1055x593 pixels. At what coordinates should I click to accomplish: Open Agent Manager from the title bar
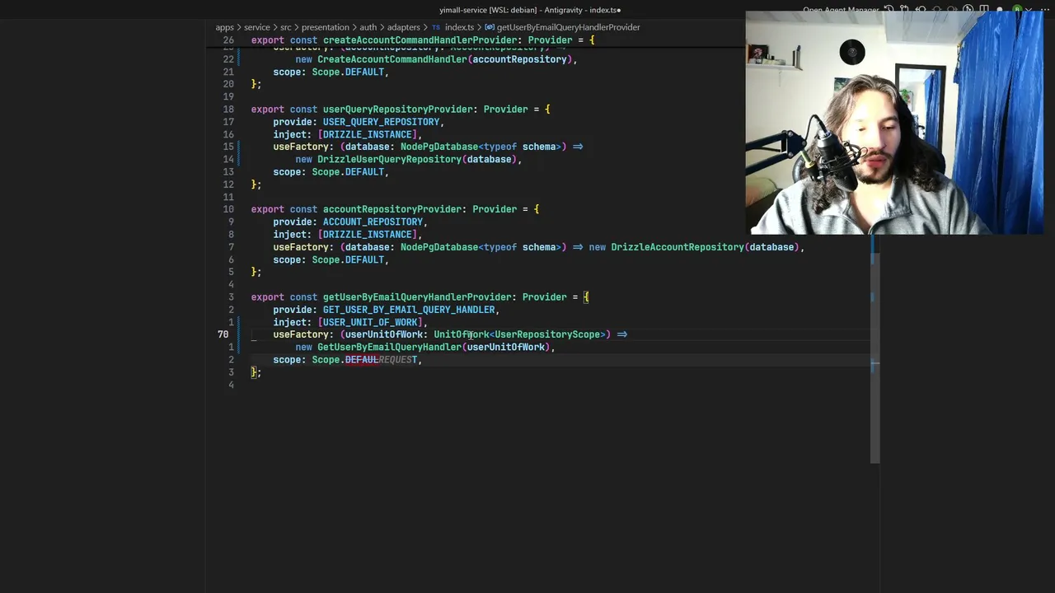tap(842, 10)
